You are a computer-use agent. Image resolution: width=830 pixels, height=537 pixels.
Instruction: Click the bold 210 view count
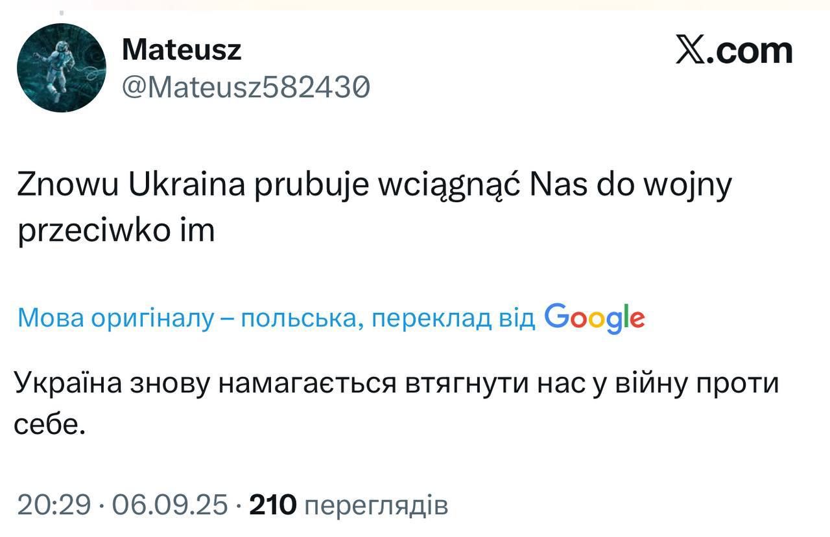tap(272, 505)
